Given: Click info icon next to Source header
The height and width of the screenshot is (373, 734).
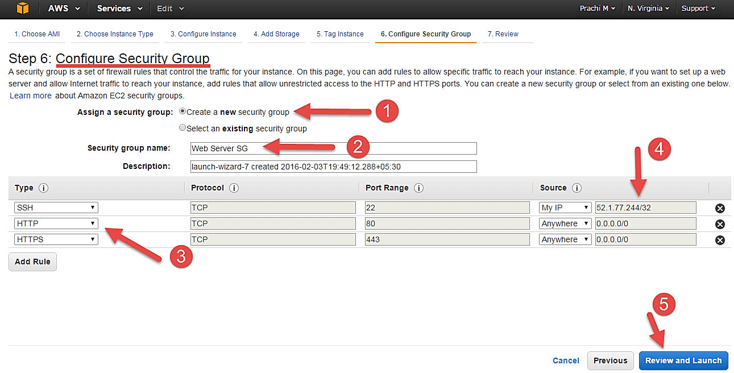Looking at the screenshot, I should click(x=577, y=188).
